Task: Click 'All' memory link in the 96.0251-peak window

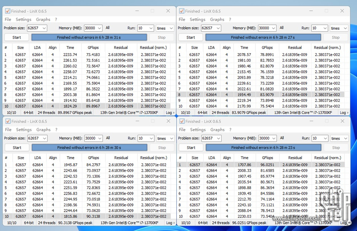Action: click(282, 138)
